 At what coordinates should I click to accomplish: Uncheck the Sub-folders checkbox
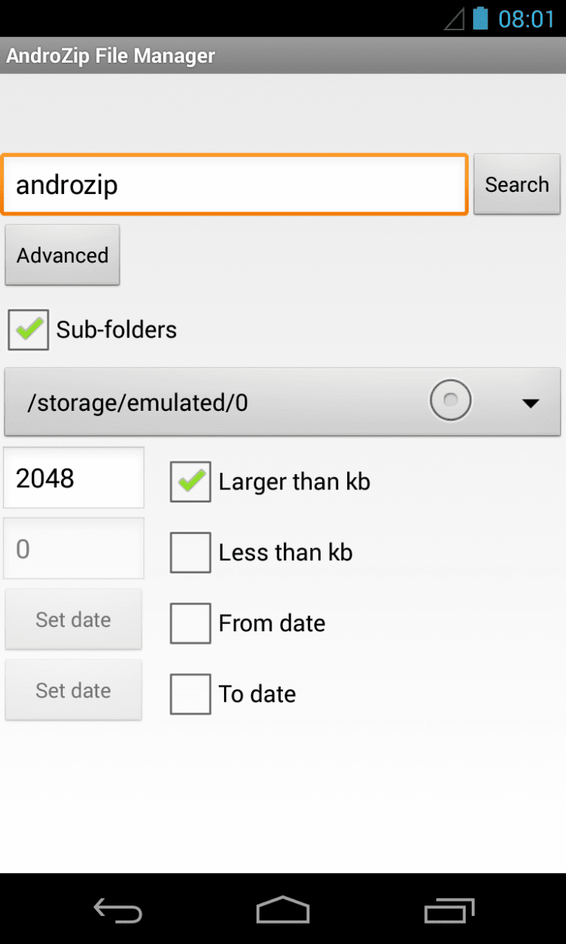tap(29, 330)
